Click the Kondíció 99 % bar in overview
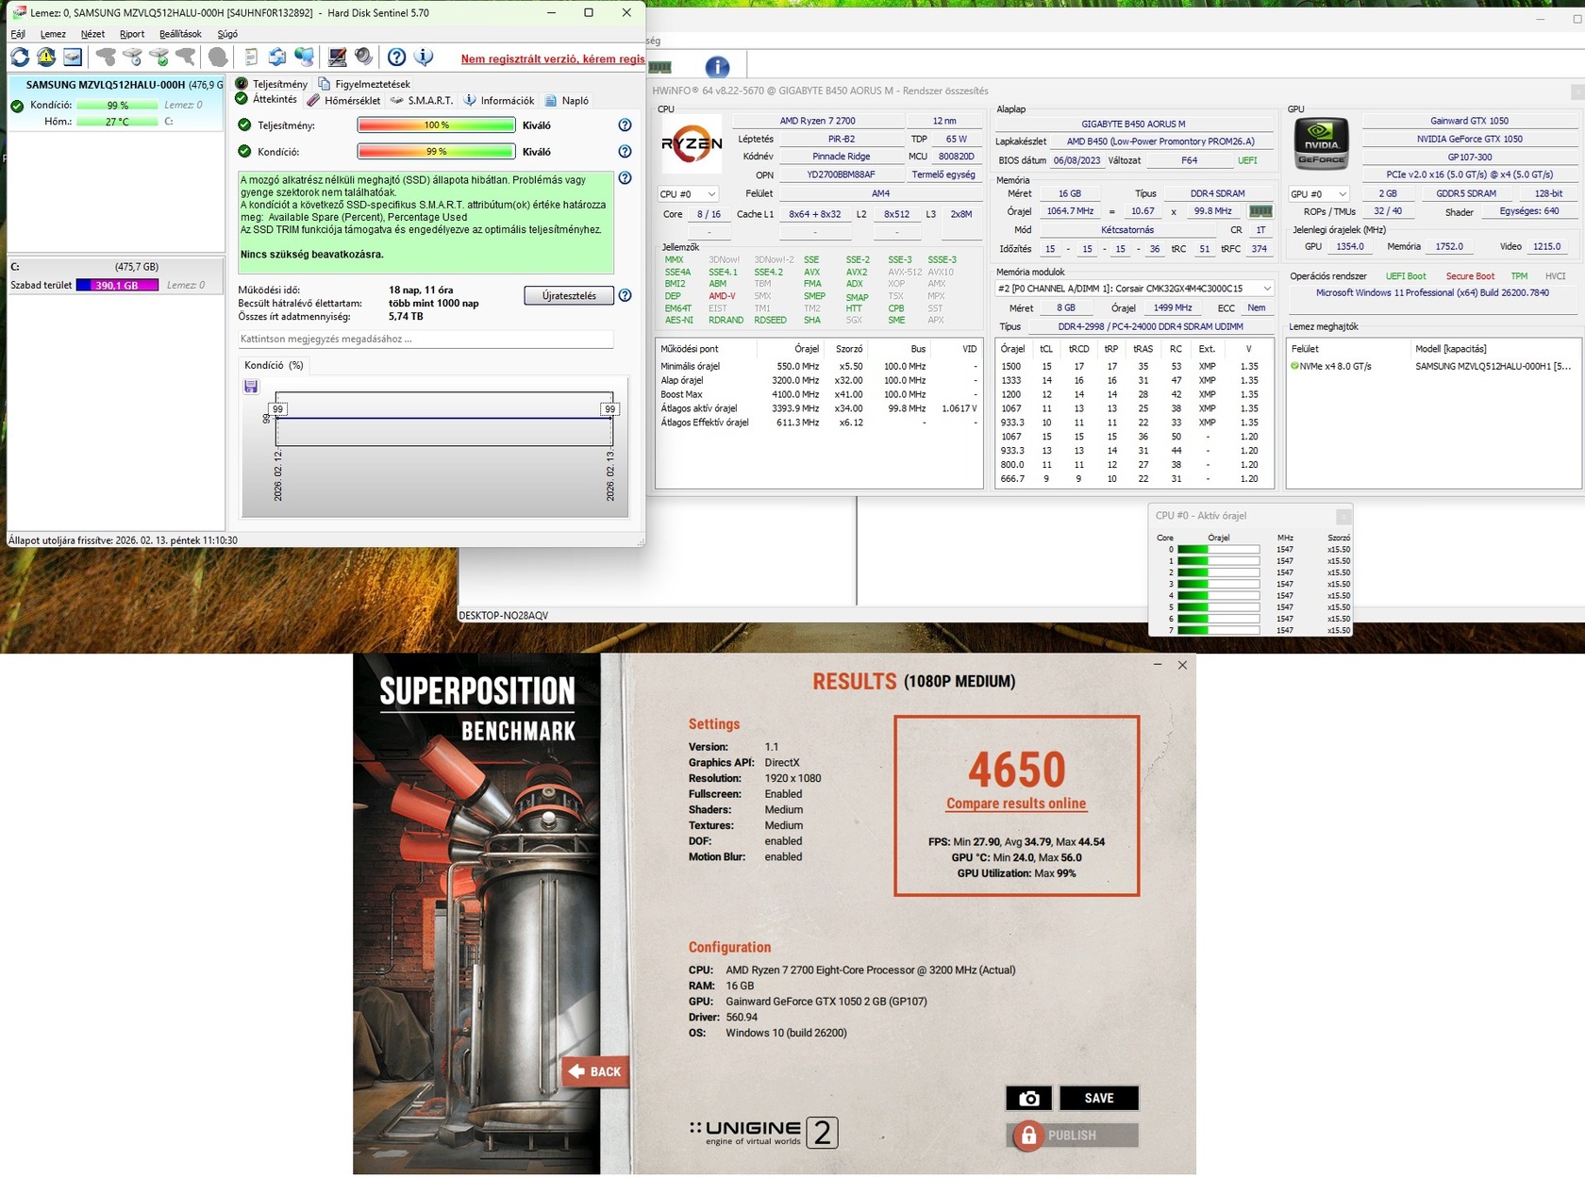 coord(436,152)
